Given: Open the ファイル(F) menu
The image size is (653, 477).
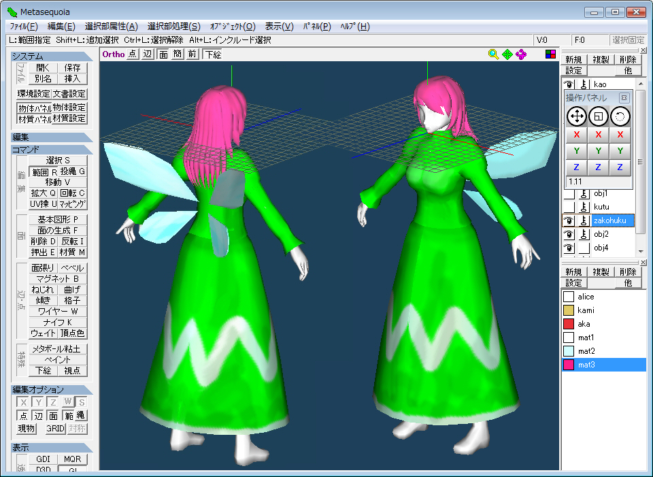Looking at the screenshot, I should click(x=24, y=27).
